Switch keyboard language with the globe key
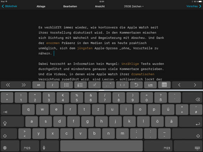Viewport: 203px width, 152px height. (x=10, y=146)
